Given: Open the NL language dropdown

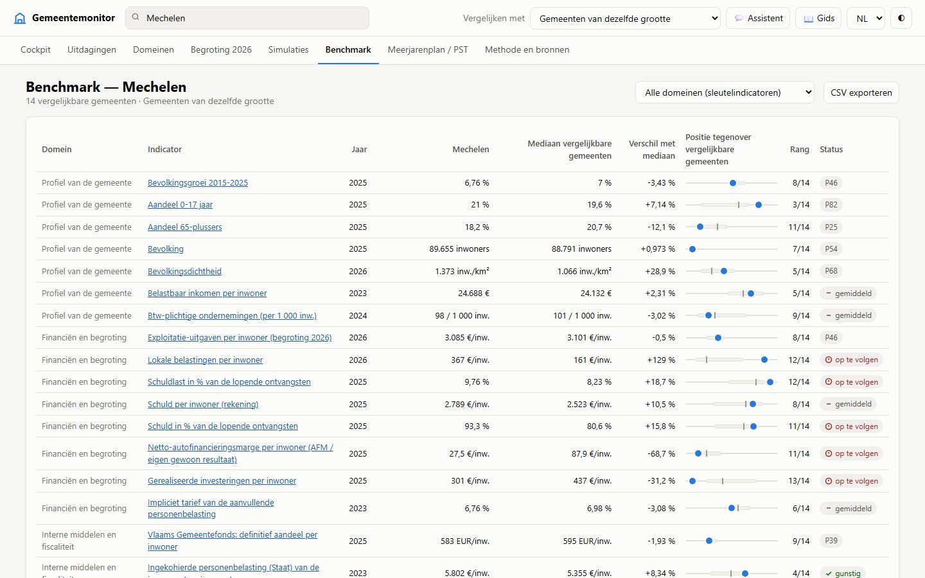Looking at the screenshot, I should (866, 18).
